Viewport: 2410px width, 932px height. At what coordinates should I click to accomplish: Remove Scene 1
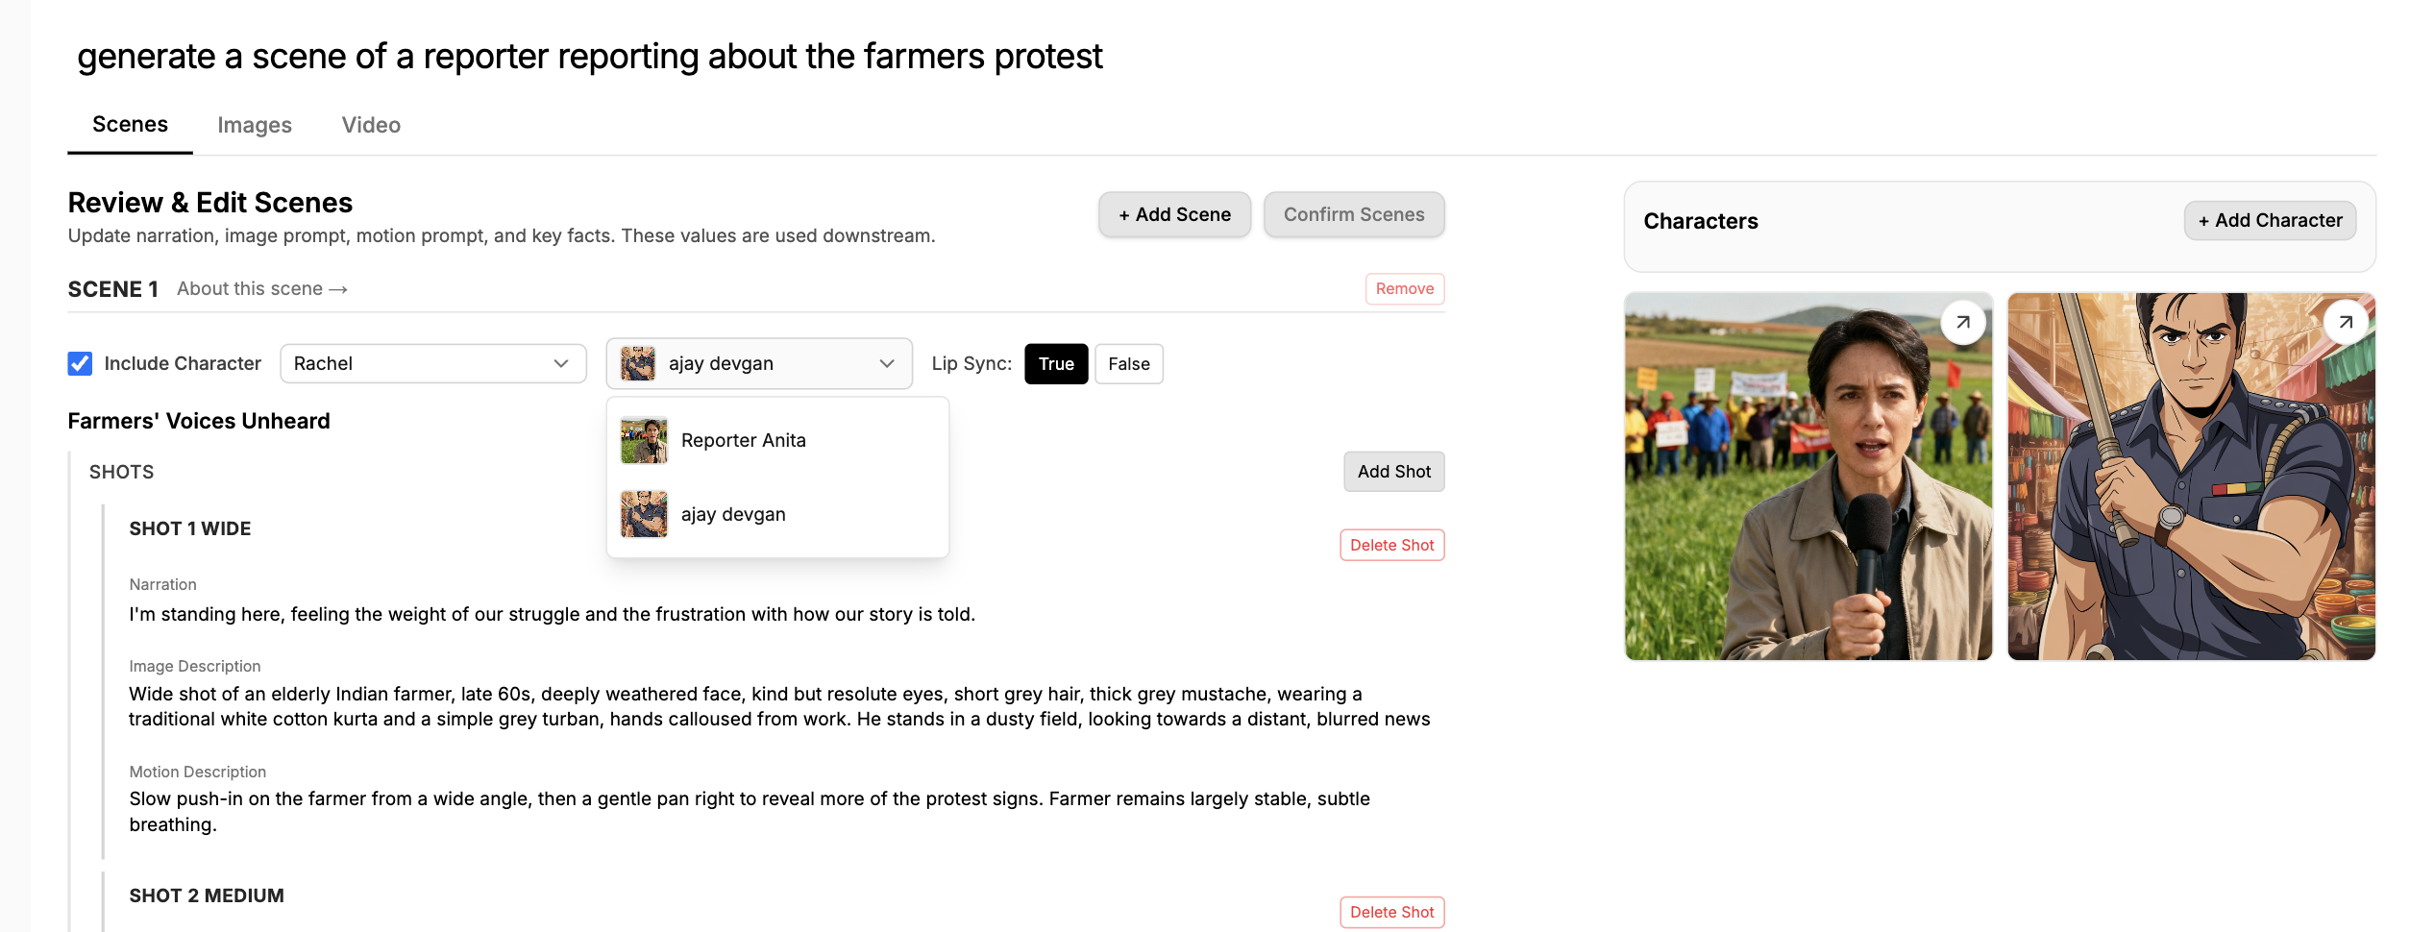1404,289
